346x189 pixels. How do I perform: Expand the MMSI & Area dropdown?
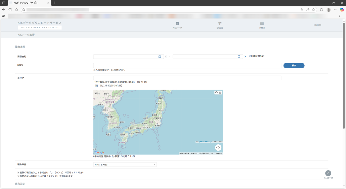[125, 164]
